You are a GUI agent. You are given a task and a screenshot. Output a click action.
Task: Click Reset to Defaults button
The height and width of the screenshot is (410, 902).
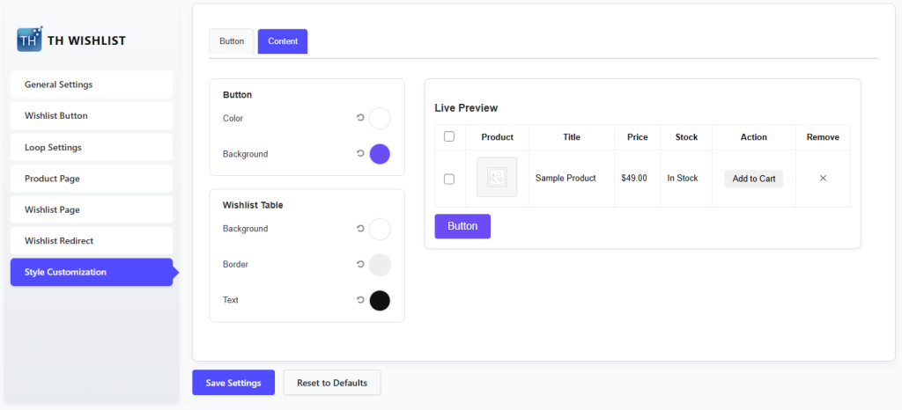[x=331, y=383]
